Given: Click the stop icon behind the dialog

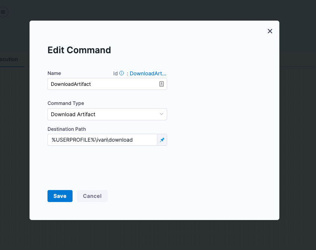Looking at the screenshot, I should [x=3, y=12].
